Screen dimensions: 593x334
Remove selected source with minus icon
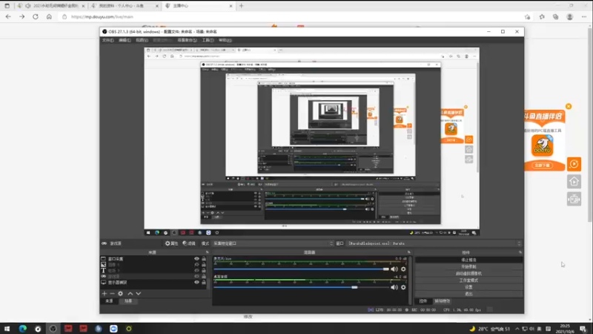[112, 293]
